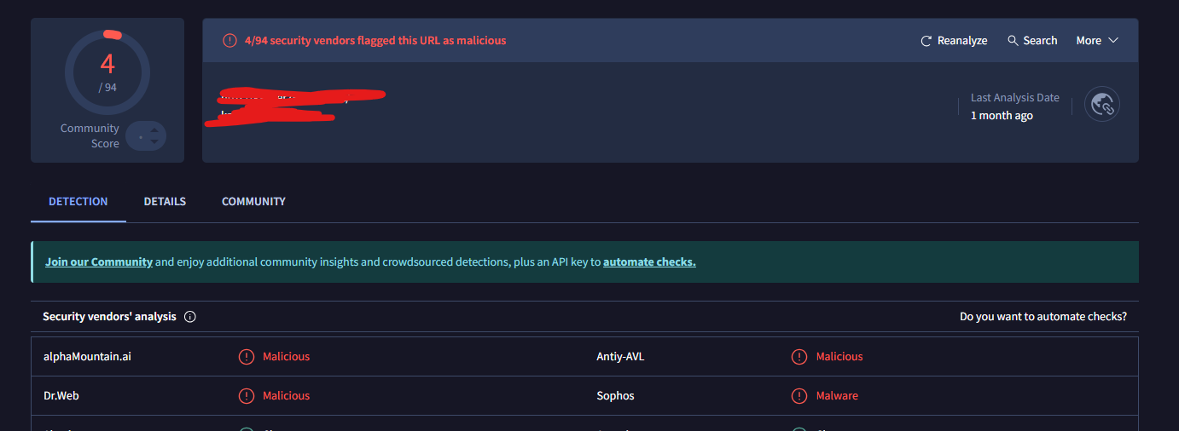This screenshot has width=1179, height=431.
Task: Click the 4/94 detection score gauge
Action: click(x=107, y=72)
